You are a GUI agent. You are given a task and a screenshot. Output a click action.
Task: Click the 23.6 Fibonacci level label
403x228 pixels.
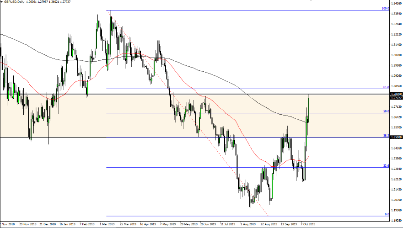386,166
